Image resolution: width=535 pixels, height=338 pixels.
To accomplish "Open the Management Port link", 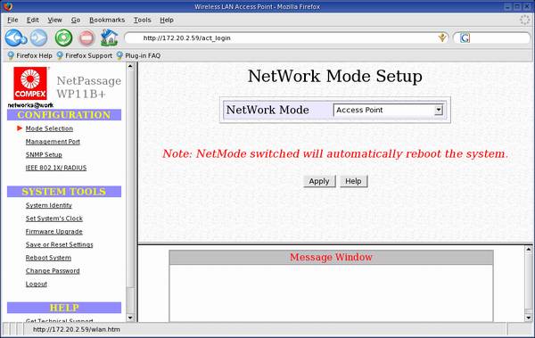I will coord(53,141).
